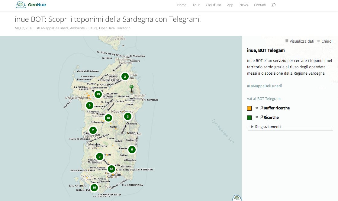Open cluster marker 13 near Sassari
Screen dimensions: 338x201
[98, 94]
